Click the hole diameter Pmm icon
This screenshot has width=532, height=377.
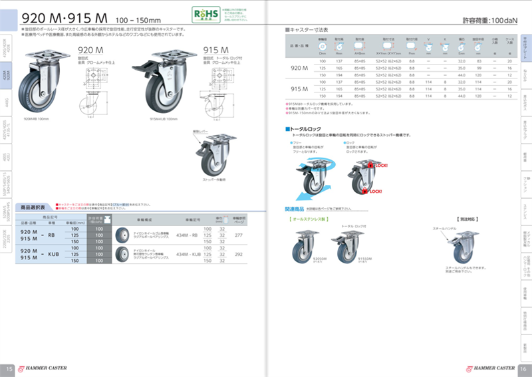point(412,46)
